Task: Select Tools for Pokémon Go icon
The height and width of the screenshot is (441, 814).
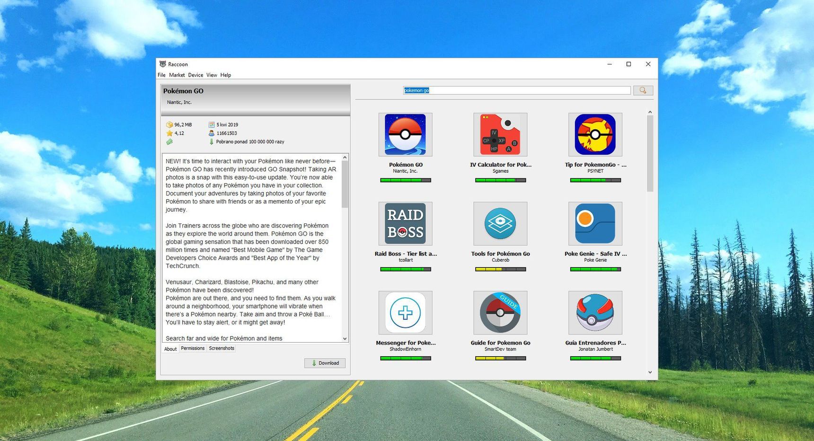Action: [x=500, y=223]
